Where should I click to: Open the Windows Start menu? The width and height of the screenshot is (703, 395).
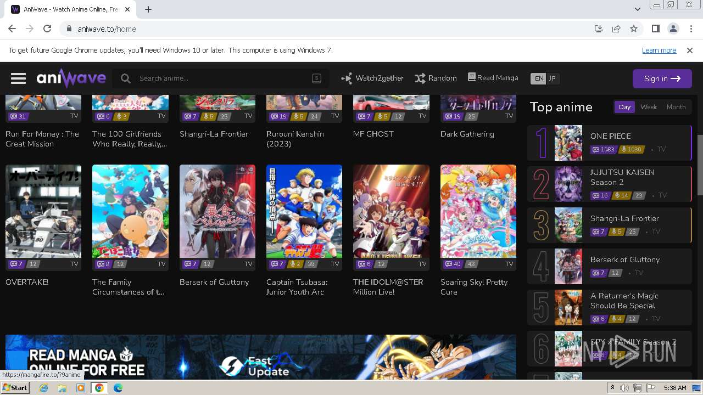click(15, 388)
